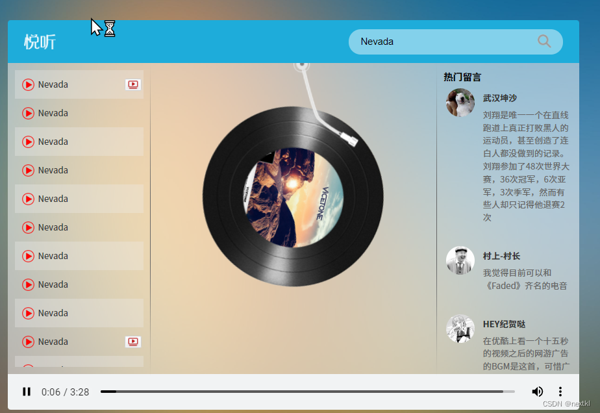Click the play icon of the fifth Nevada song

28,199
